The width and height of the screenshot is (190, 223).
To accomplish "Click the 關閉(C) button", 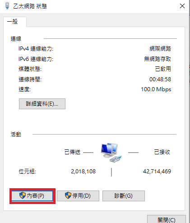I will pyautogui.click(x=167, y=219).
